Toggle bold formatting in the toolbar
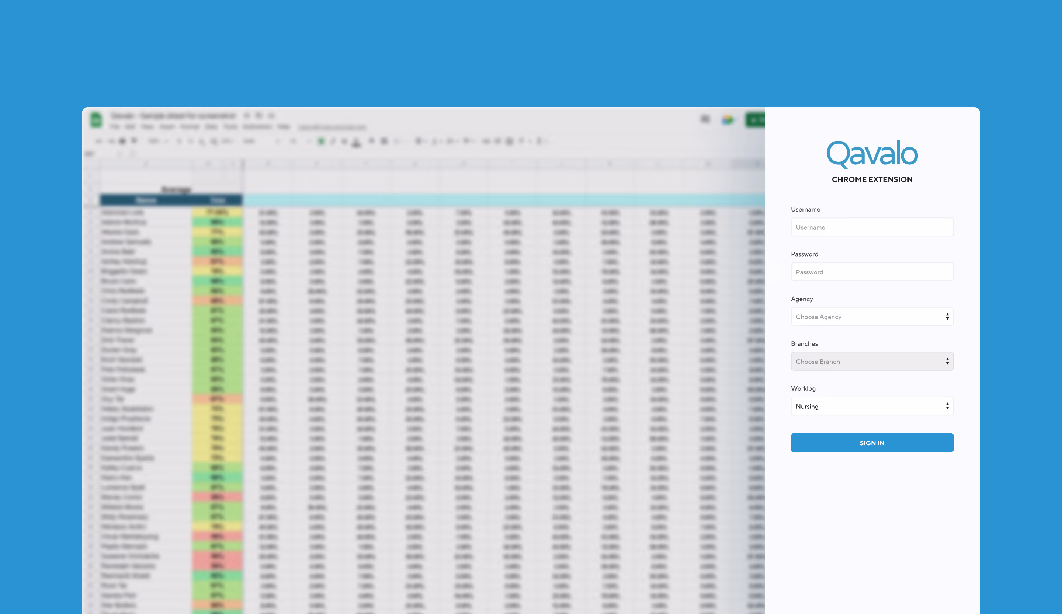Image resolution: width=1062 pixels, height=614 pixels. (320, 141)
